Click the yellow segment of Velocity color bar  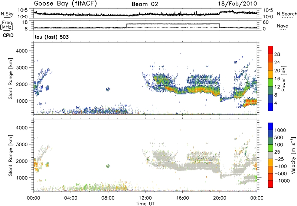click(271, 162)
